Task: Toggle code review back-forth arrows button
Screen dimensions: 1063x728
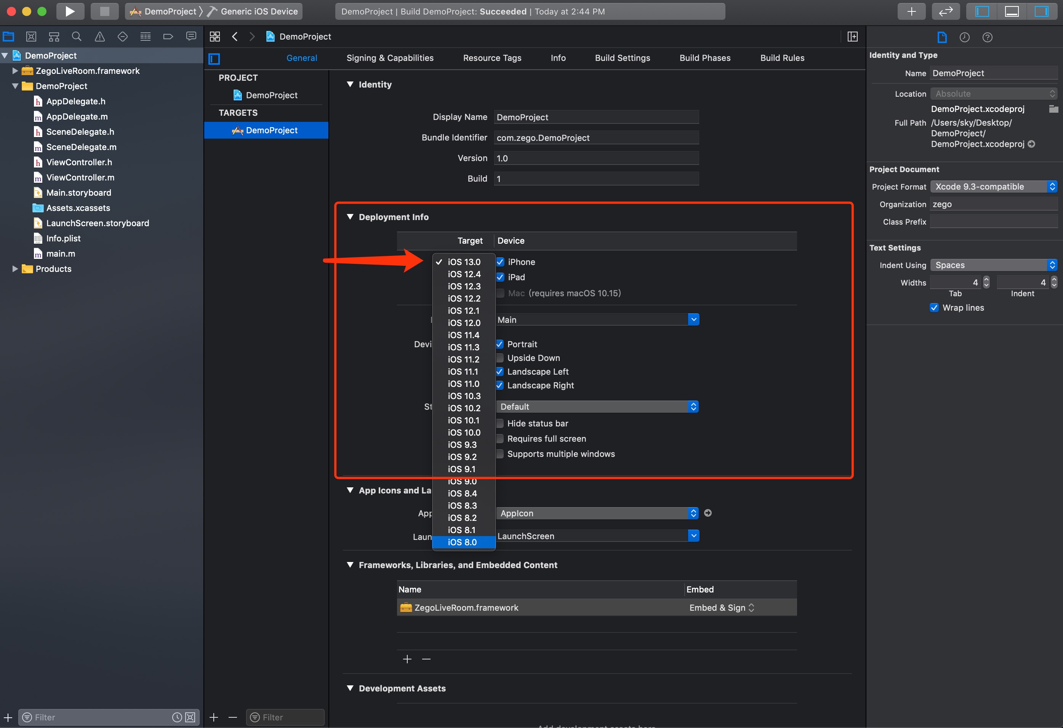Action: pos(945,11)
